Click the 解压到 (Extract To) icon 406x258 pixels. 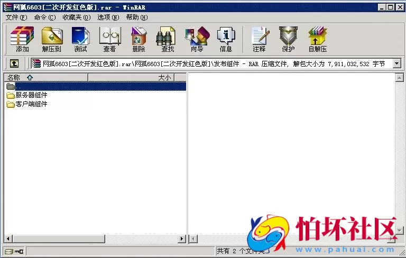pyautogui.click(x=52, y=40)
